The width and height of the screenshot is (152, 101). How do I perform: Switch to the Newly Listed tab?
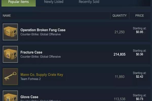(x=54, y=2)
